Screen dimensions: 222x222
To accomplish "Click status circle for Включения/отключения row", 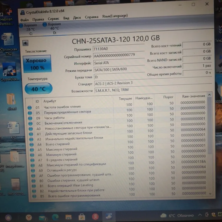I will (x=30, y=124).
